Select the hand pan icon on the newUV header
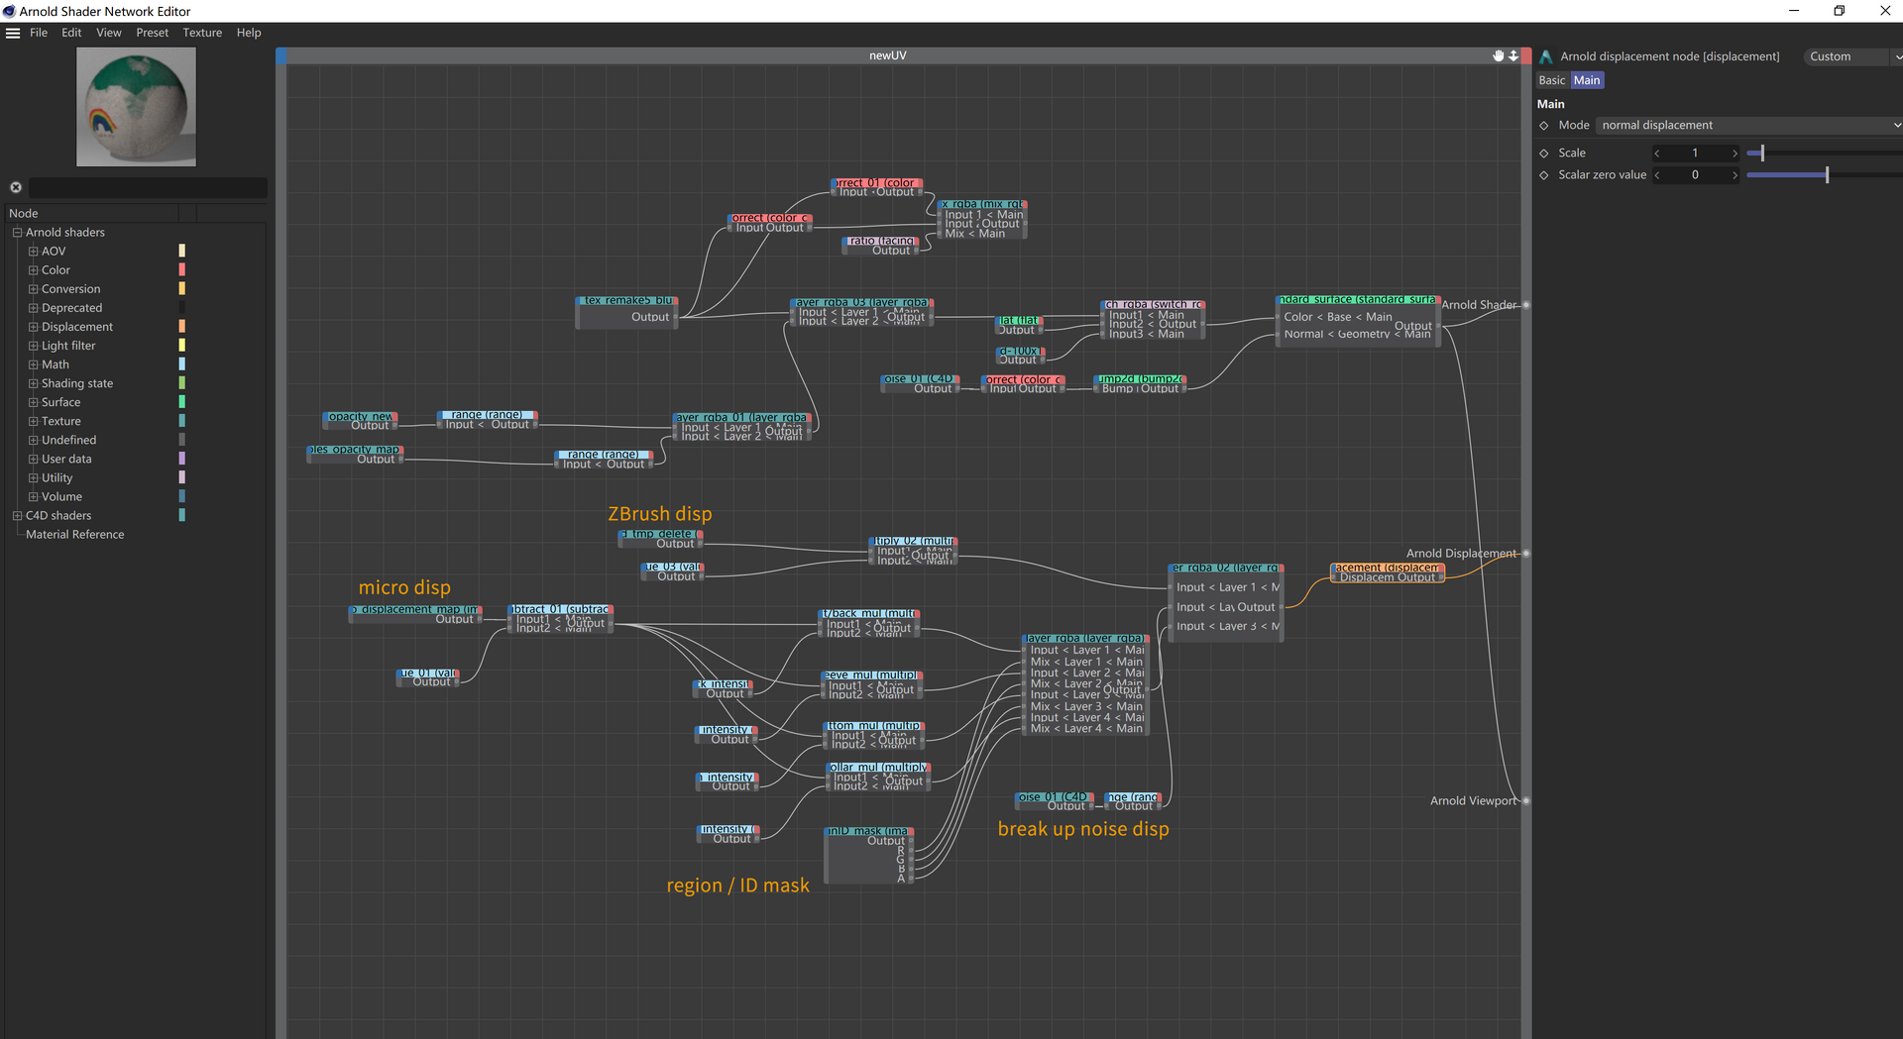This screenshot has width=1903, height=1039. 1498,55
